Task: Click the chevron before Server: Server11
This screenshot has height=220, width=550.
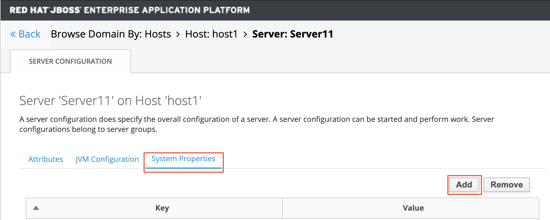Action: point(245,34)
